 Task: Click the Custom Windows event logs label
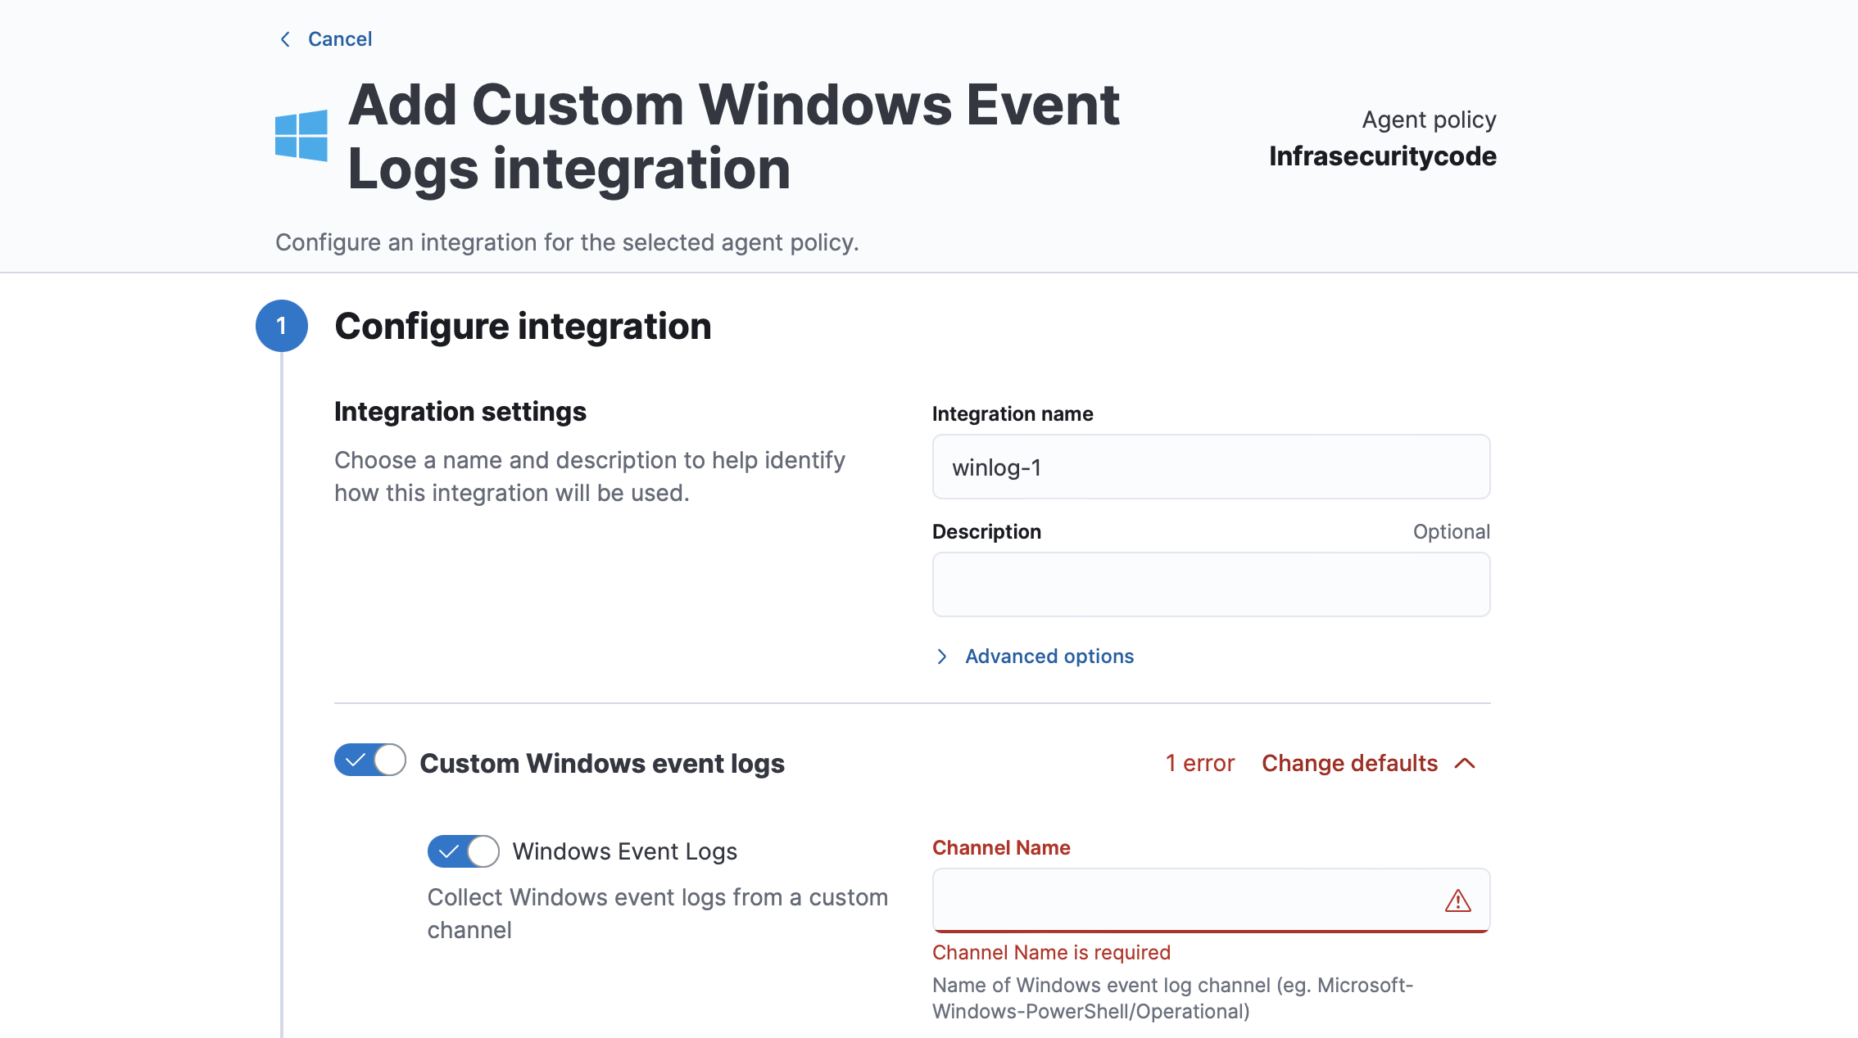click(x=601, y=763)
